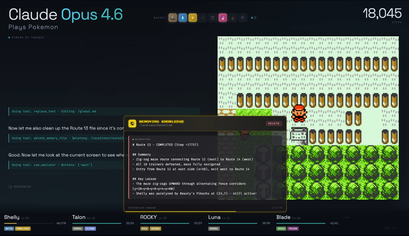Screen dimensions: 409x236
Task: Click the ROCKY Lv.13 party name
Action: coord(153,217)
